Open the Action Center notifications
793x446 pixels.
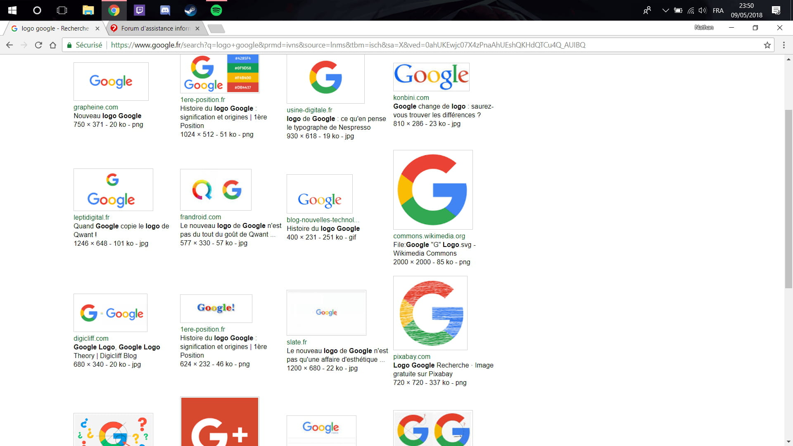coord(776,10)
